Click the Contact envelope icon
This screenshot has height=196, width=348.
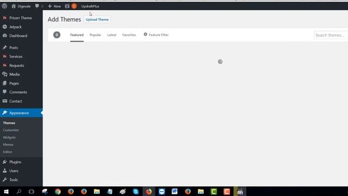(x=5, y=101)
